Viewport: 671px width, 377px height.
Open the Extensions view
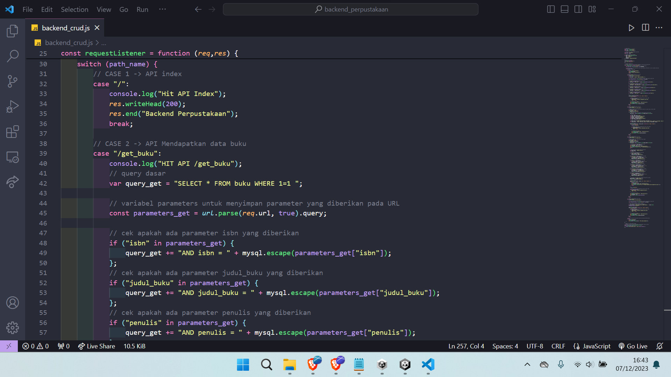click(13, 132)
